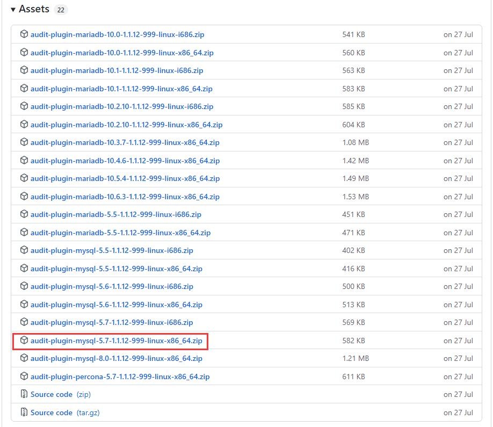Click the package icon beside mariadb-10.1 i686 zip
The height and width of the screenshot is (427, 493).
(24, 70)
